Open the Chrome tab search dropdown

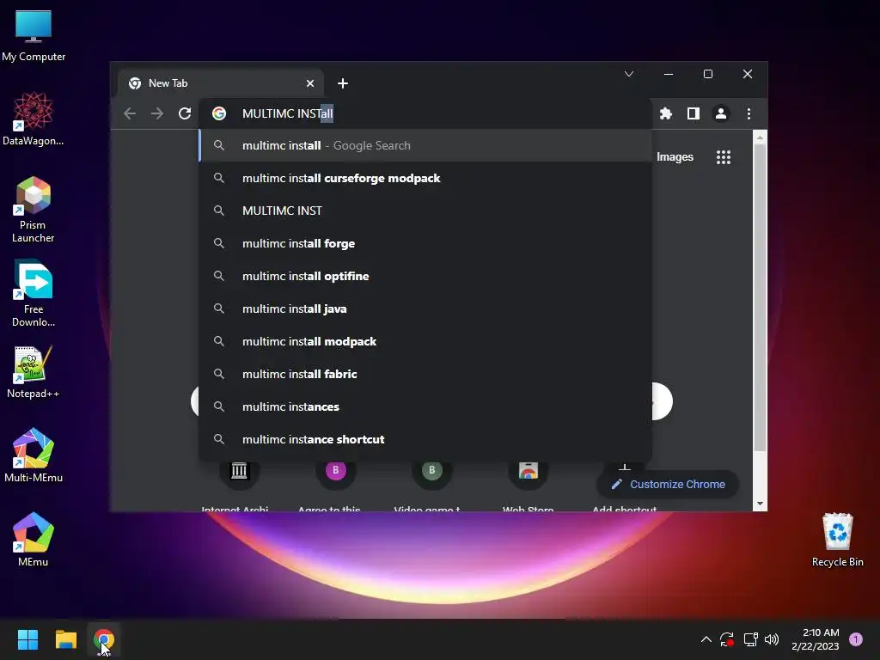click(x=628, y=74)
